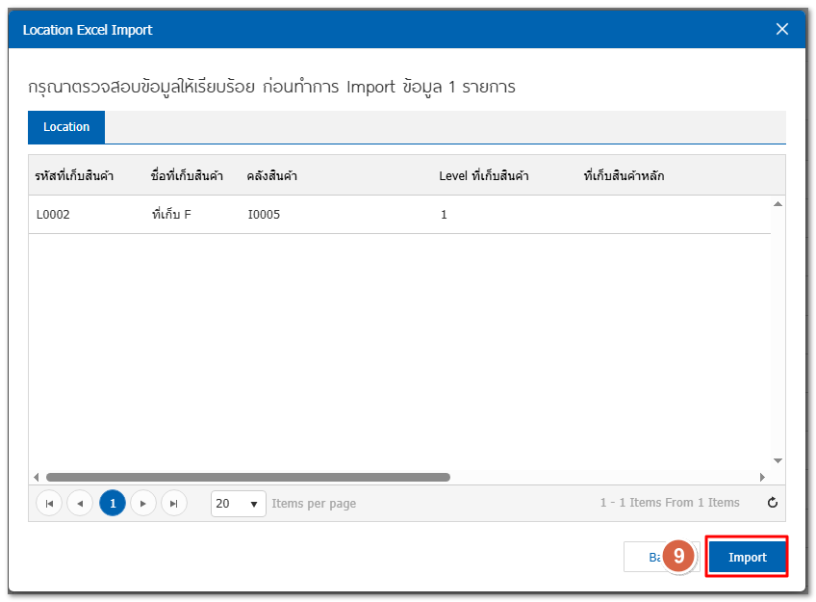The image size is (816, 602).
Task: Sort by Level ที่เก็บสินค้า column header
Action: coord(484,176)
